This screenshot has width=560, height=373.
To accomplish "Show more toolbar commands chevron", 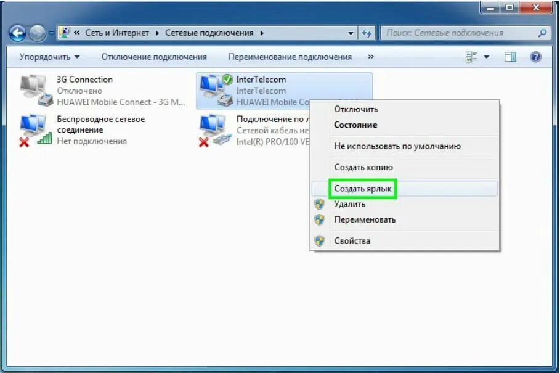I will click(x=371, y=57).
